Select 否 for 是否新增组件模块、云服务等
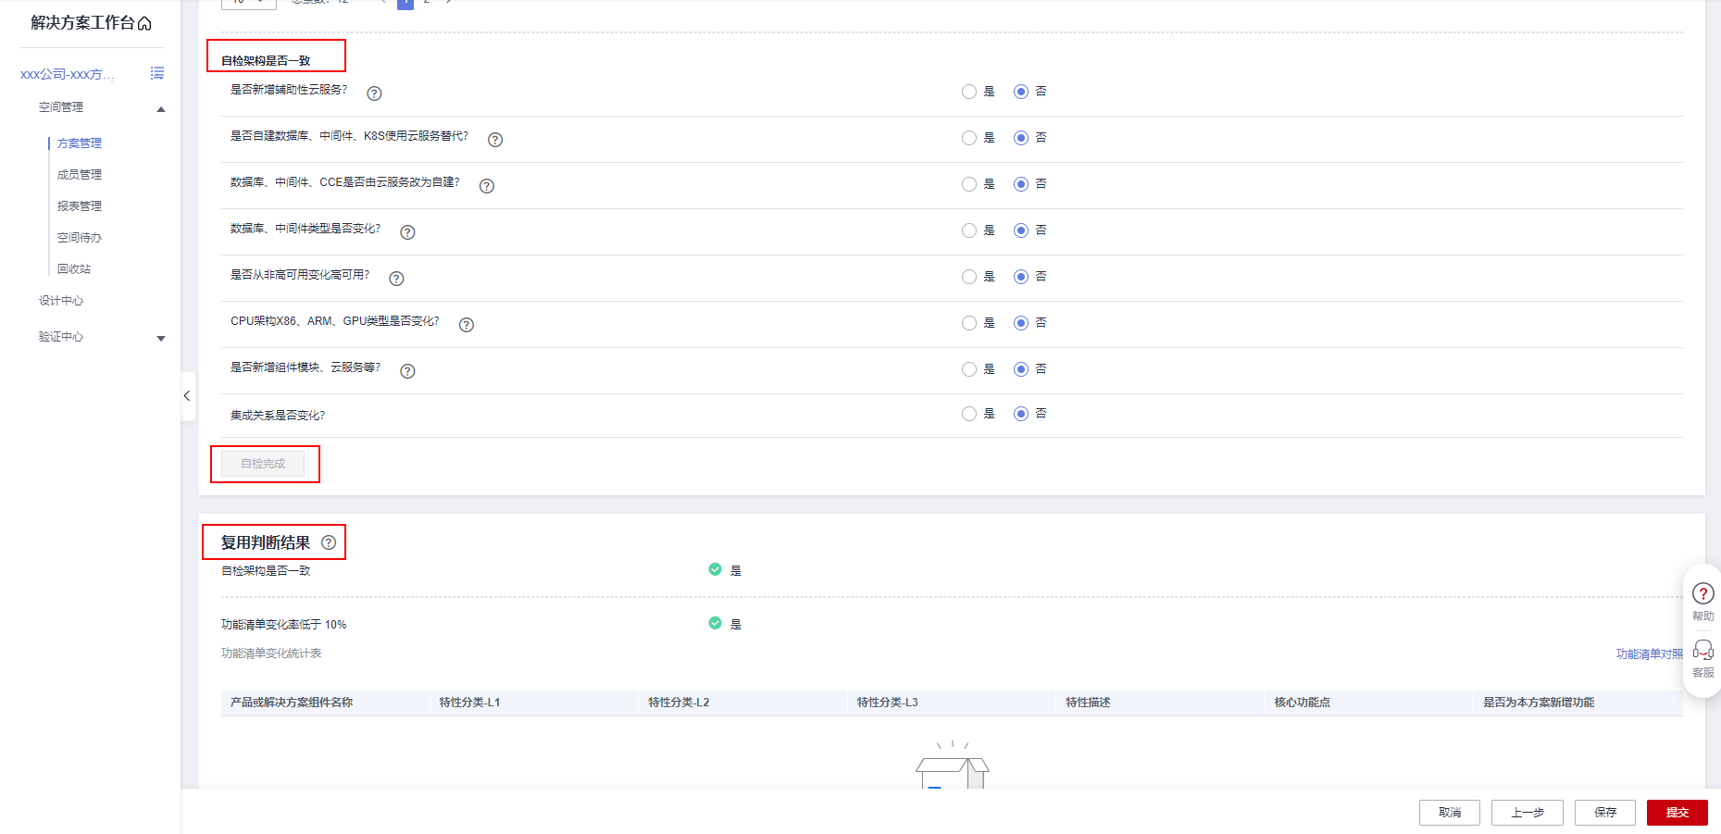1721x834 pixels. coord(1021,369)
